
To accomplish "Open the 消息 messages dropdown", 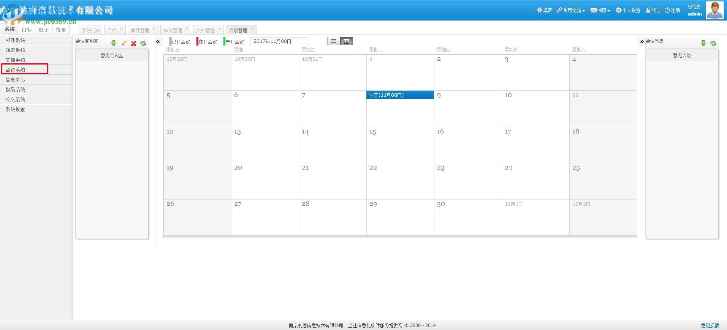I will 600,10.
